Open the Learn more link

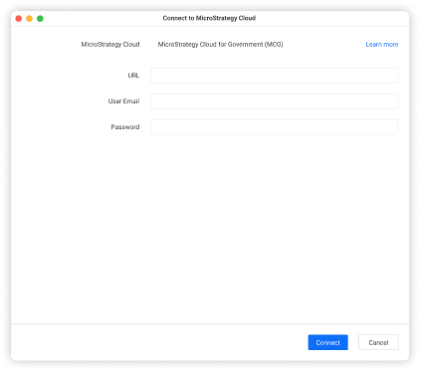point(382,45)
